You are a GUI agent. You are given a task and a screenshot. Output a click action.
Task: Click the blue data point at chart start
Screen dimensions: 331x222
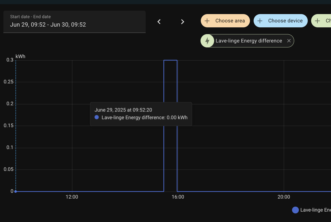tap(16, 192)
